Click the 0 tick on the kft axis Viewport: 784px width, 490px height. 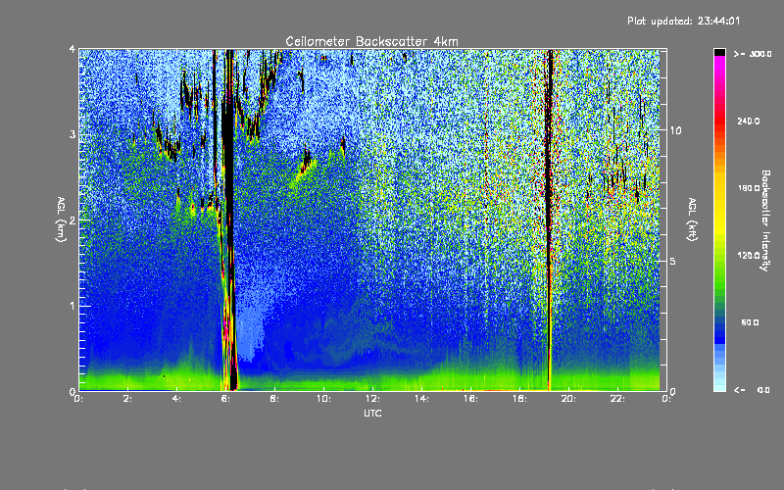point(673,391)
